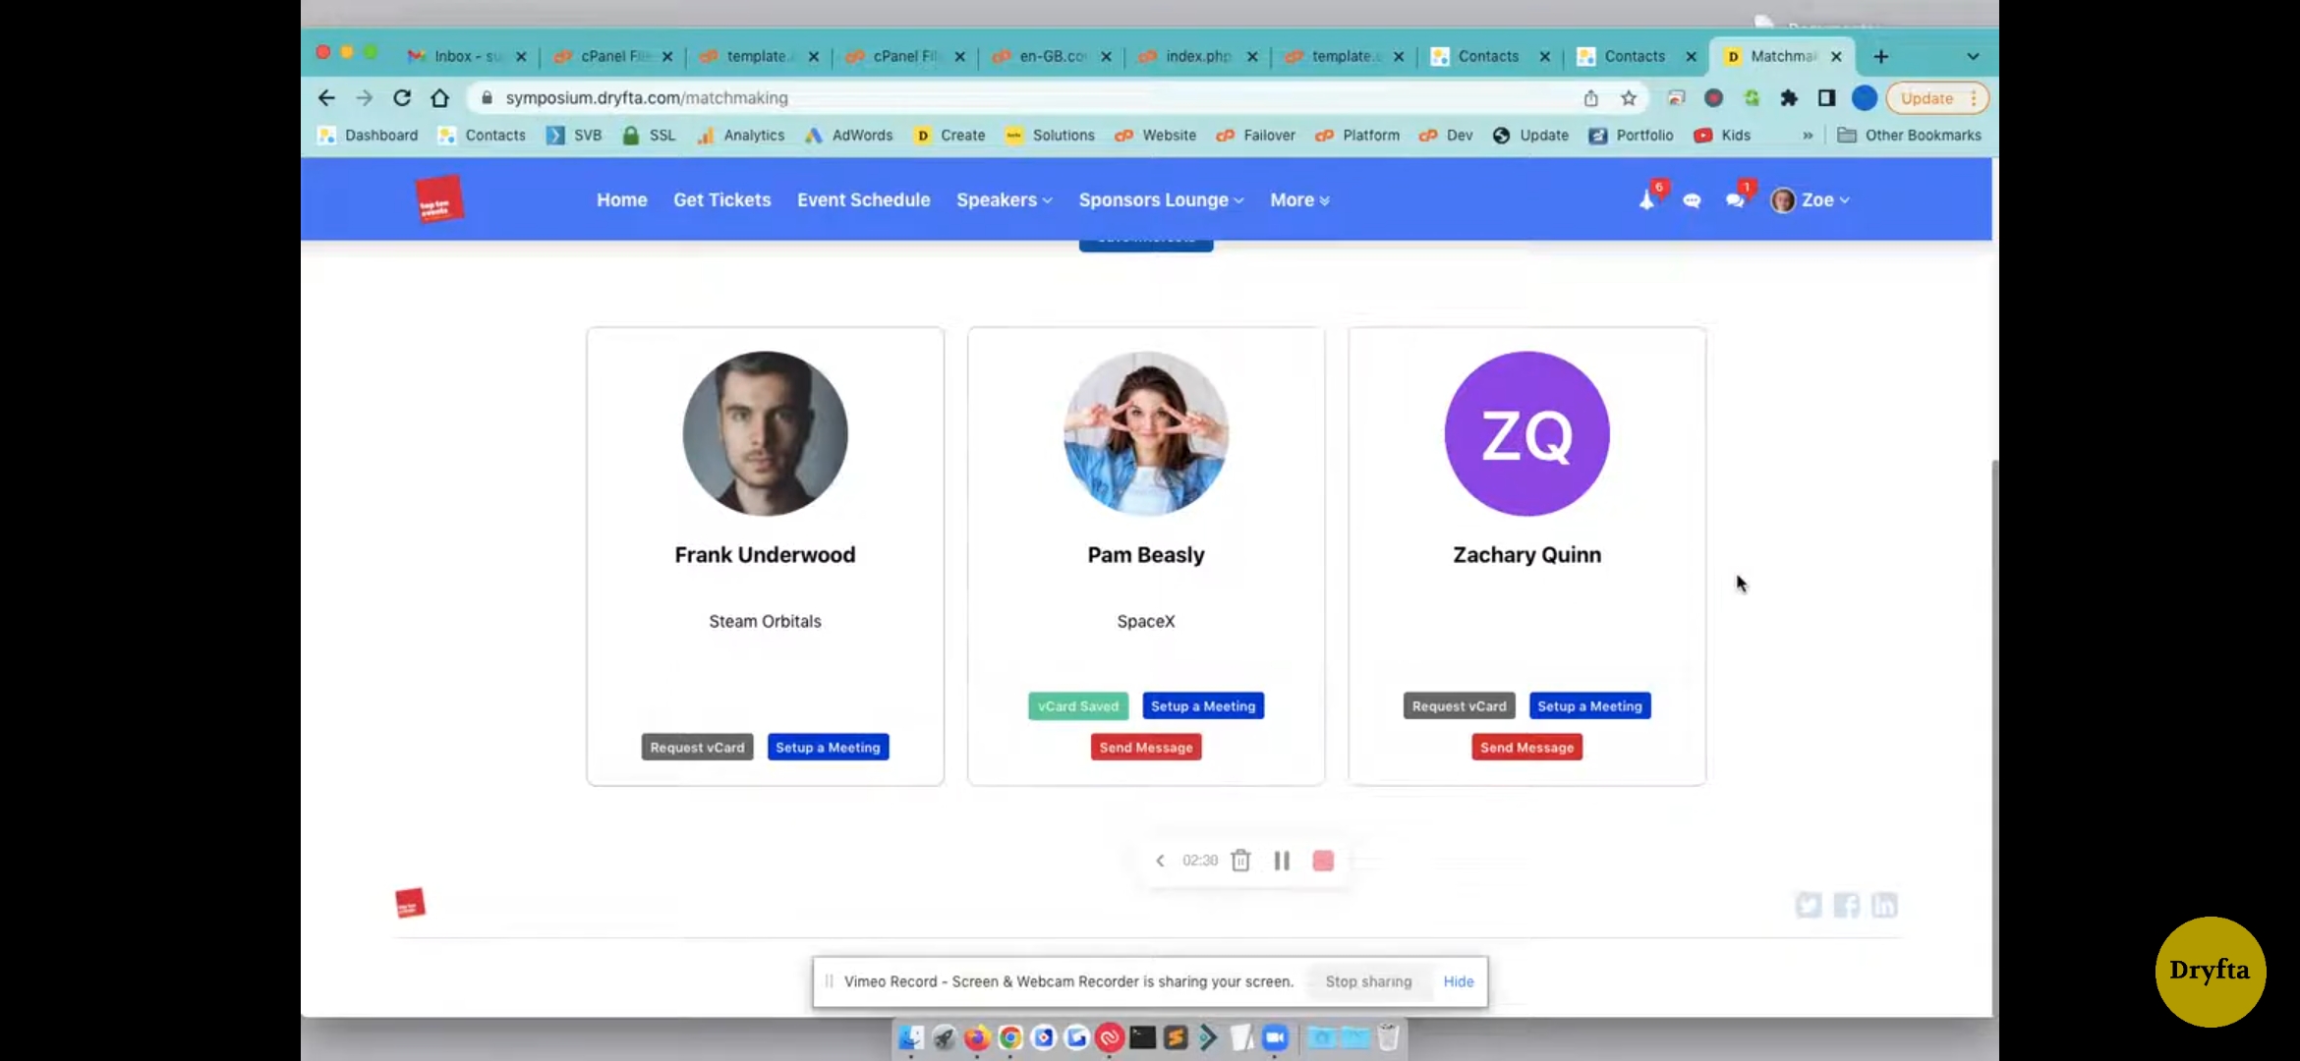Click the page vertical scrollbar
The image size is (2300, 1061).
1994,737
